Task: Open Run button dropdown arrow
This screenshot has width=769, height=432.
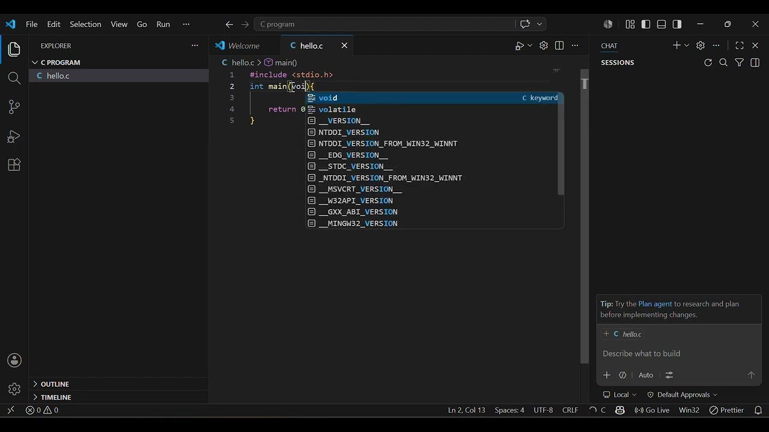Action: coord(530,46)
